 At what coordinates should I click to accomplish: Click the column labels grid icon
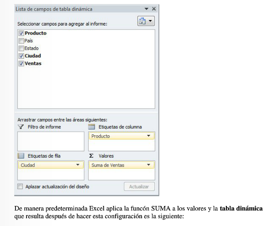point(91,127)
